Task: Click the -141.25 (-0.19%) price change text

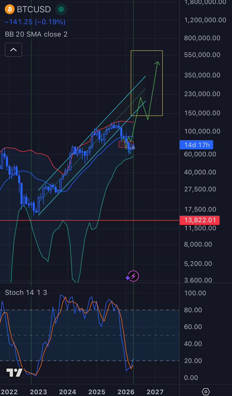Action: click(35, 22)
